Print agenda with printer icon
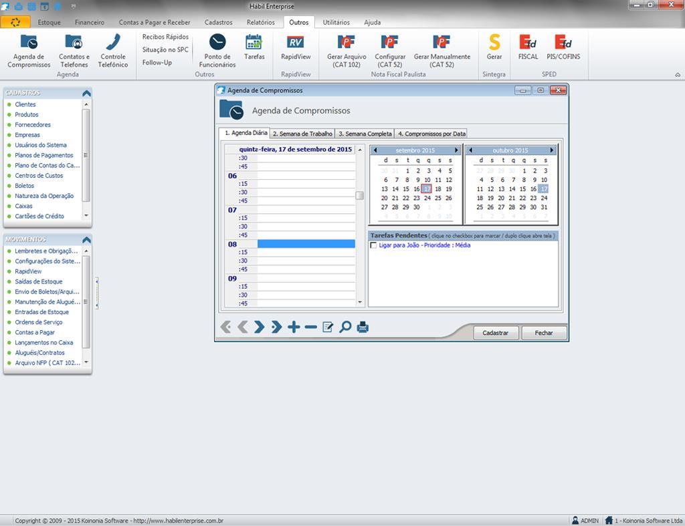685x526 pixels. click(363, 327)
